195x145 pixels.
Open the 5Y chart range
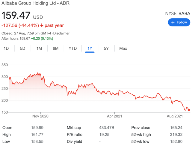click(106, 48)
